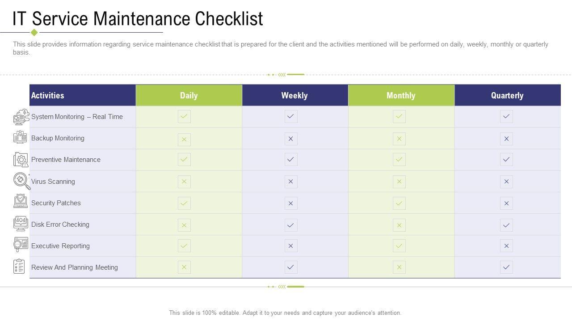
Task: Toggle Daily checkbox for System Monitoring
Action: tap(184, 117)
